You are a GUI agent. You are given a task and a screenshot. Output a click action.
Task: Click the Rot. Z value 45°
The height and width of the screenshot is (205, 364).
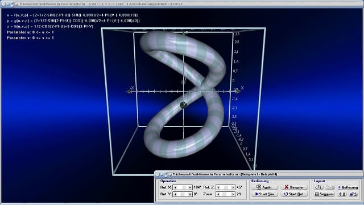click(x=239, y=187)
